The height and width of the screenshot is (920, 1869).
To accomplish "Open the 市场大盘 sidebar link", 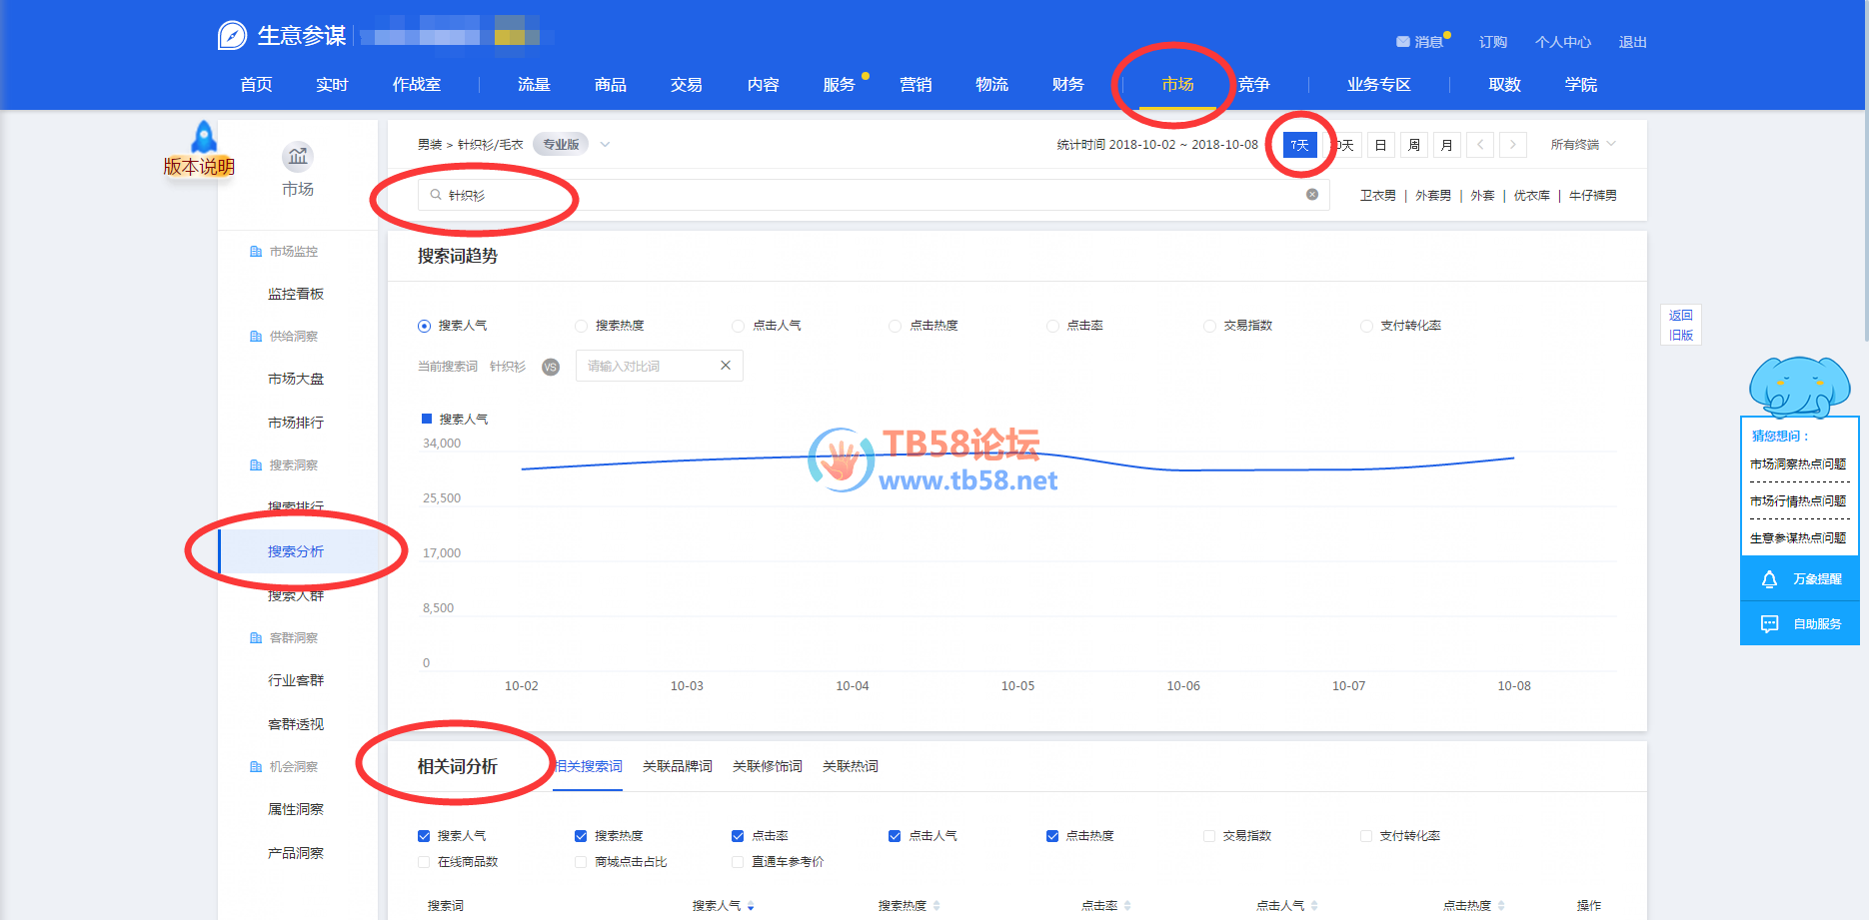I will pyautogui.click(x=296, y=379).
